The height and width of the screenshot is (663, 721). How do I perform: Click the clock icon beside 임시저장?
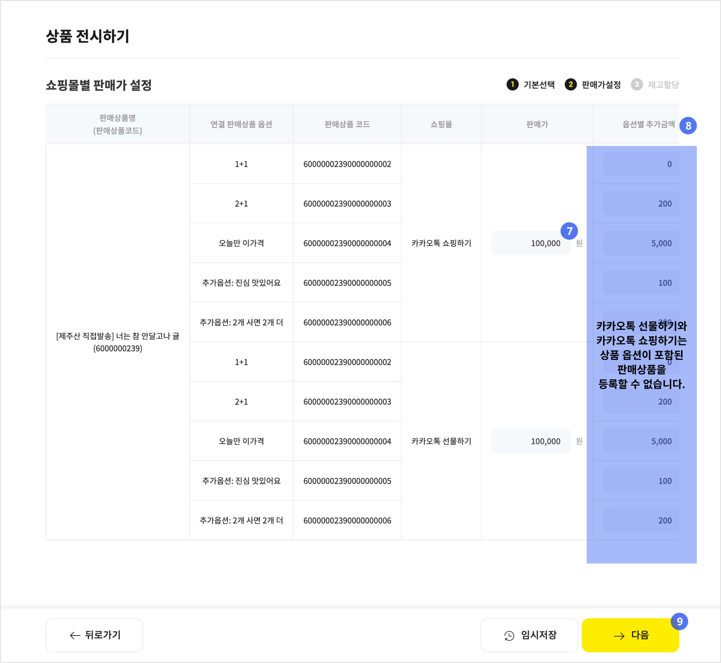pos(509,636)
